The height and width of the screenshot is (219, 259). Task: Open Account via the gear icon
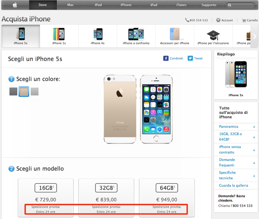218,20
